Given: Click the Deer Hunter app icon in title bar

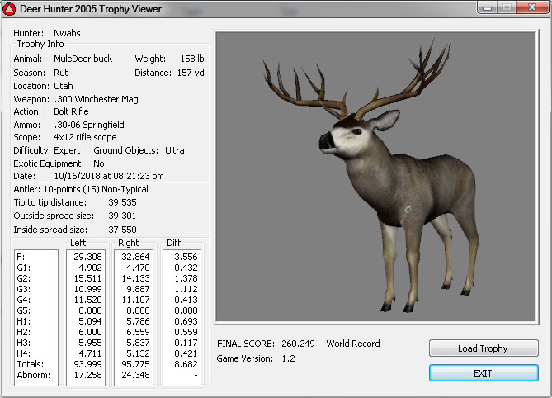Looking at the screenshot, I should click(11, 9).
